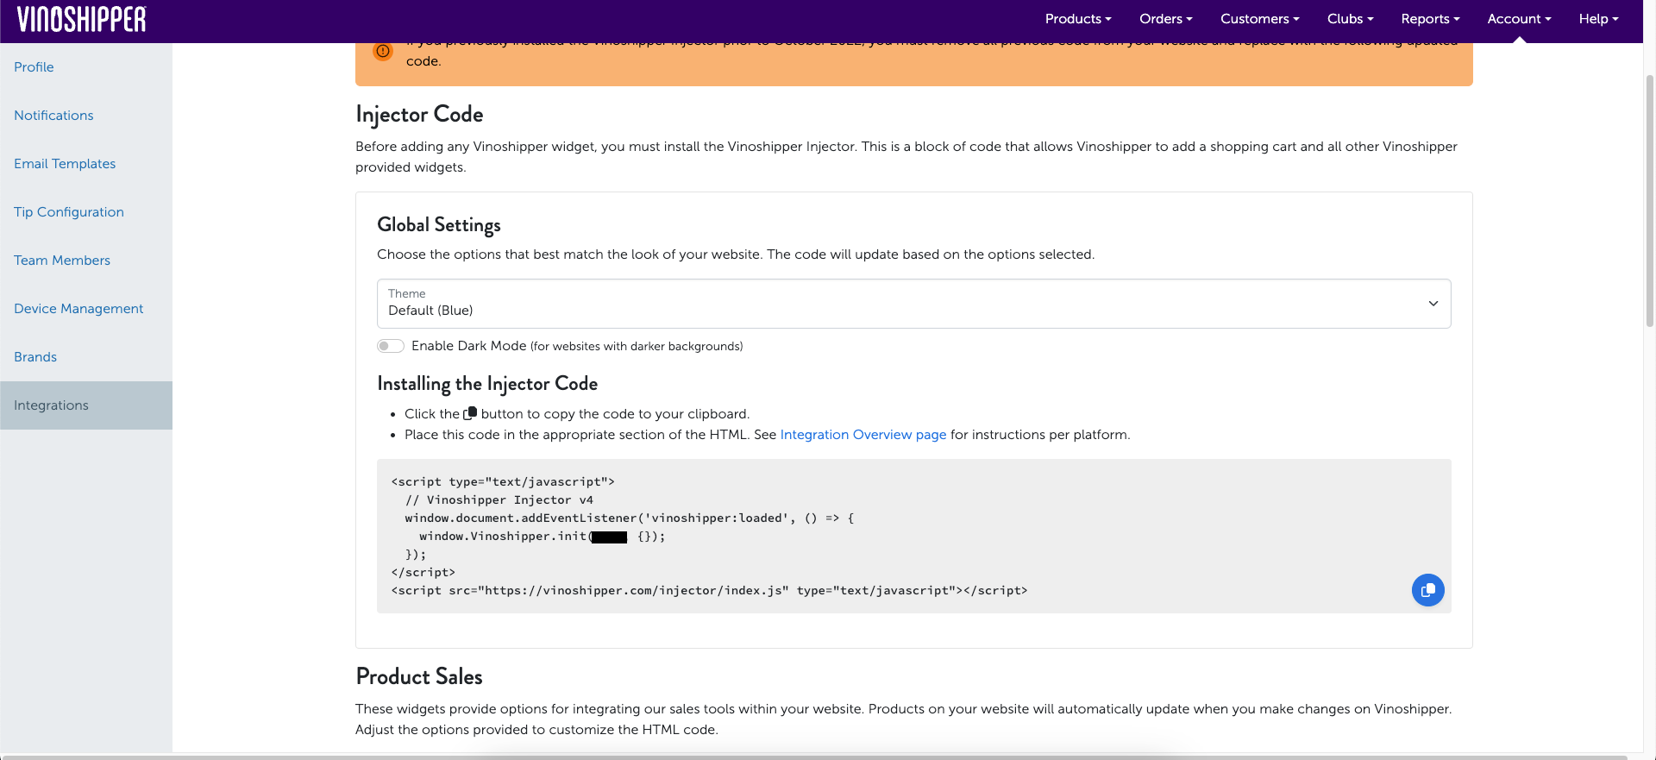Open the Orders menu

tap(1166, 19)
